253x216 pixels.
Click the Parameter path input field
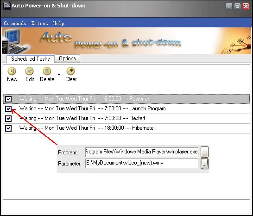pos(142,163)
